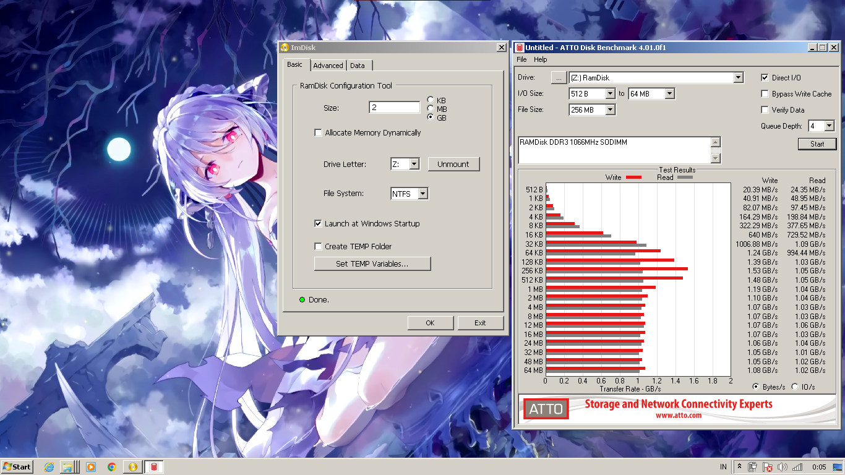Click the 64 MB row label in chart
Viewport: 845px width, 475px height.
pyautogui.click(x=533, y=370)
